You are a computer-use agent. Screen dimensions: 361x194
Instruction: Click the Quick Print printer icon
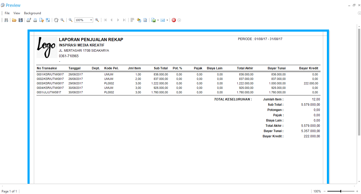click(35, 20)
